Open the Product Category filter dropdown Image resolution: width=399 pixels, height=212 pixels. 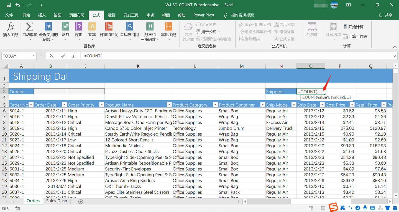(x=215, y=105)
